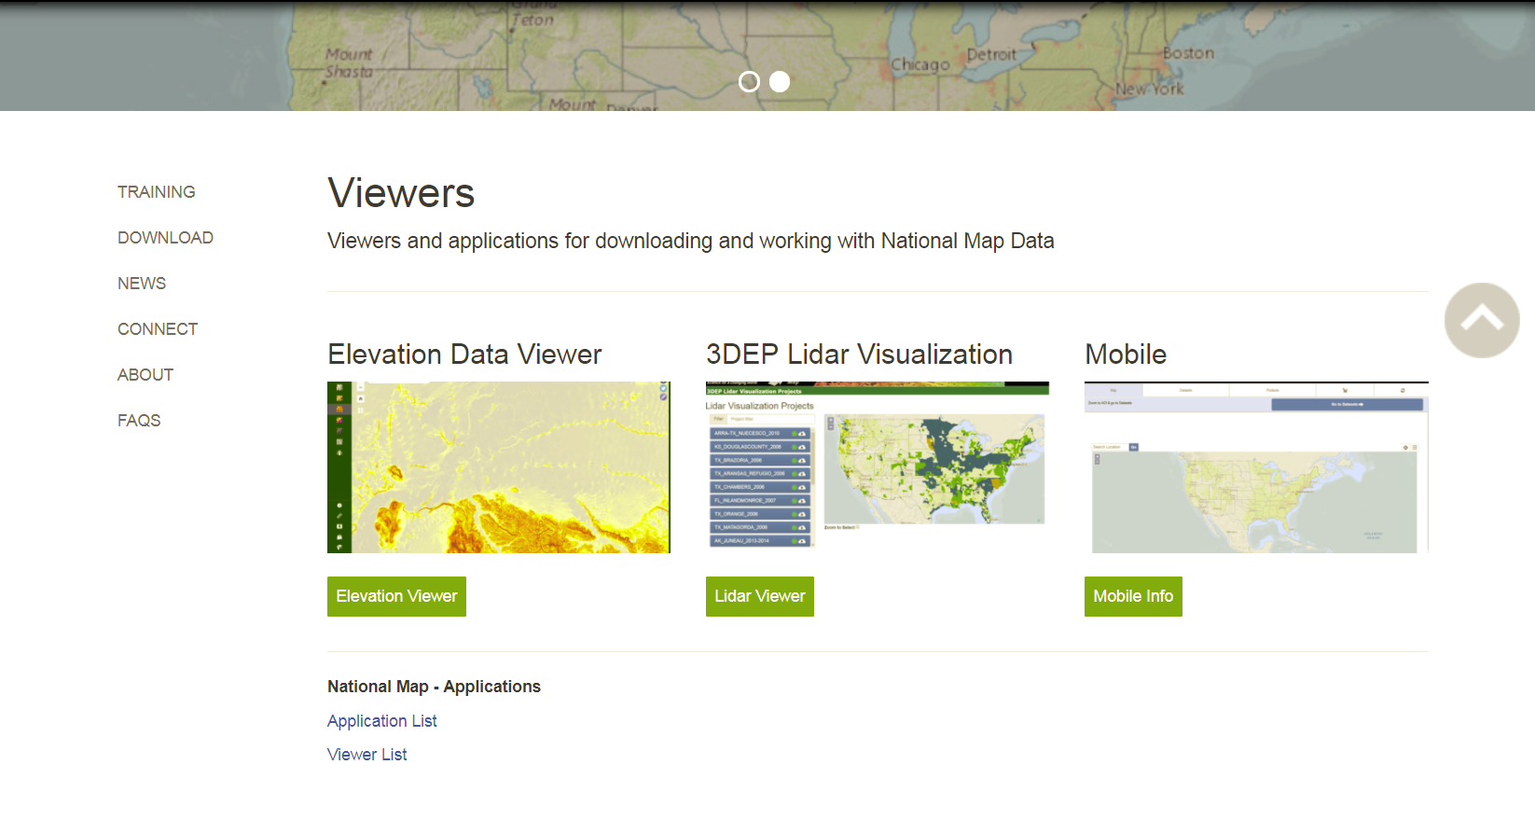
Task: Click the Elevation Data Viewer thumbnail
Action: point(499,467)
